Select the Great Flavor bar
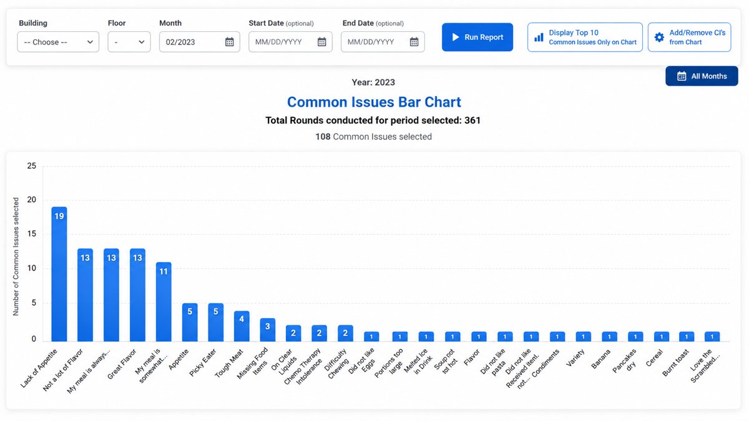The width and height of the screenshot is (749, 421). click(x=137, y=295)
